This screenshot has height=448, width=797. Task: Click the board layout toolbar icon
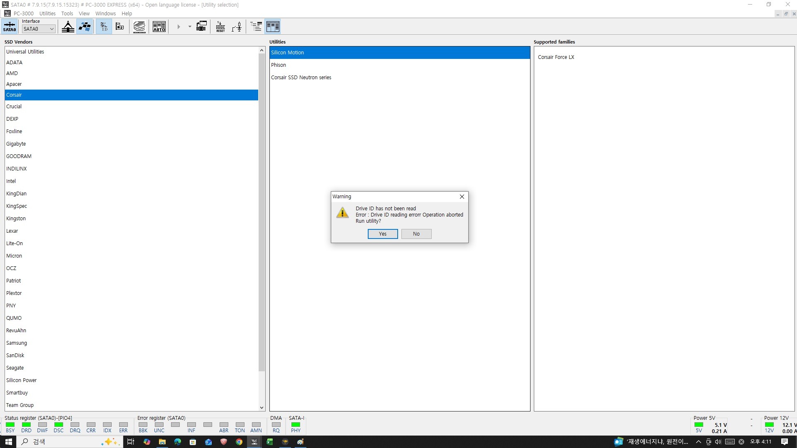[120, 27]
